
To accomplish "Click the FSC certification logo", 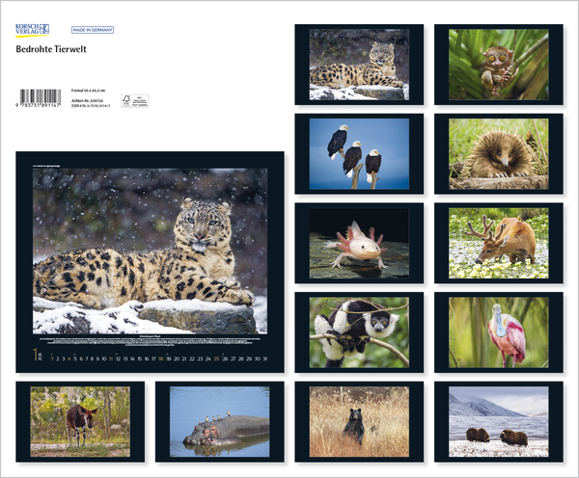I will click(127, 99).
